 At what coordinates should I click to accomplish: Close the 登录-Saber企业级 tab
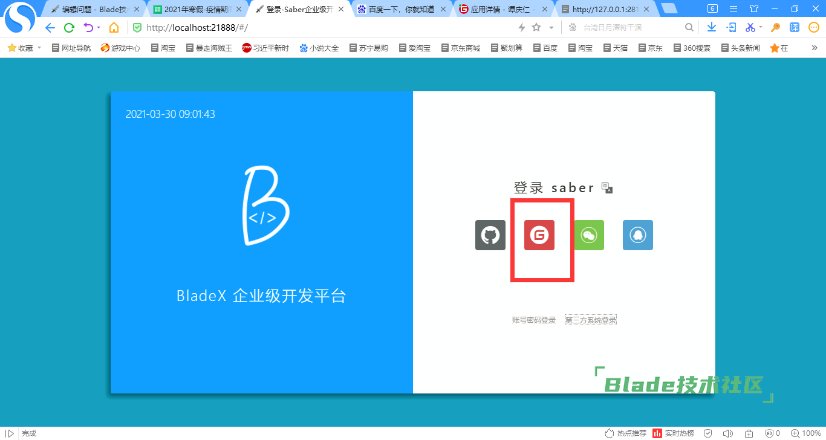[x=341, y=9]
